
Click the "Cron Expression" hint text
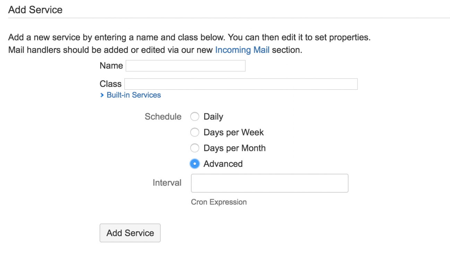coord(219,202)
